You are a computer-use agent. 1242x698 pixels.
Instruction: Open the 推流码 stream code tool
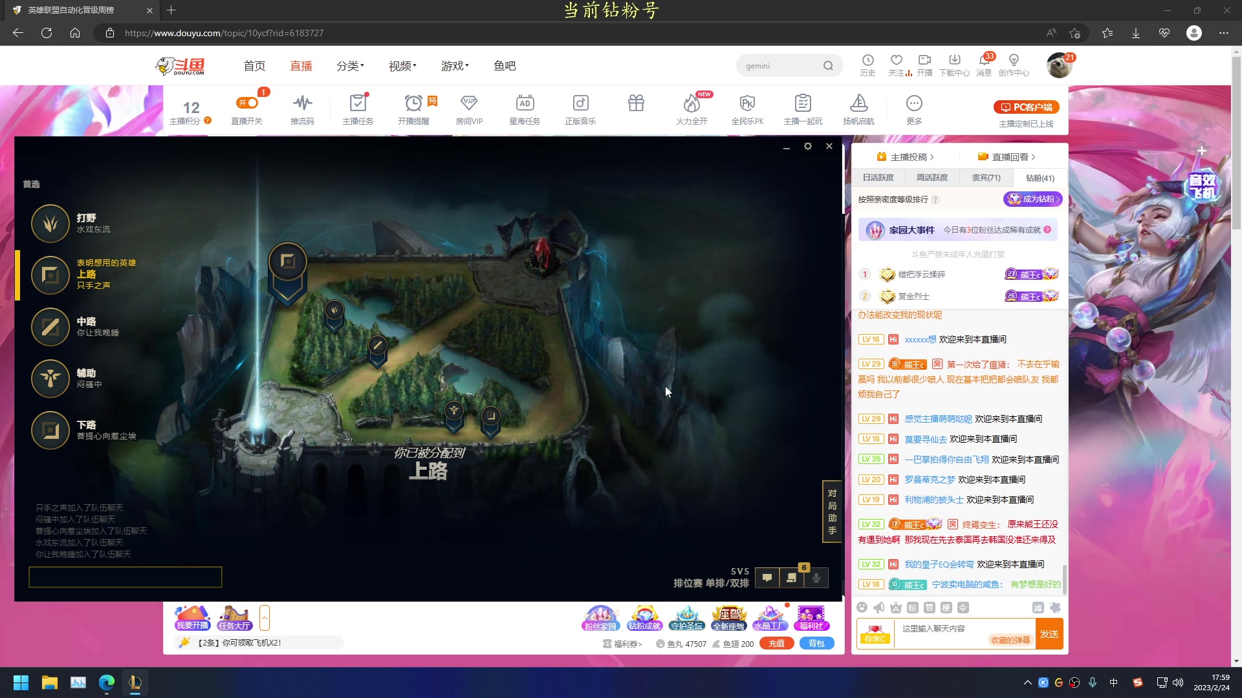tap(302, 109)
